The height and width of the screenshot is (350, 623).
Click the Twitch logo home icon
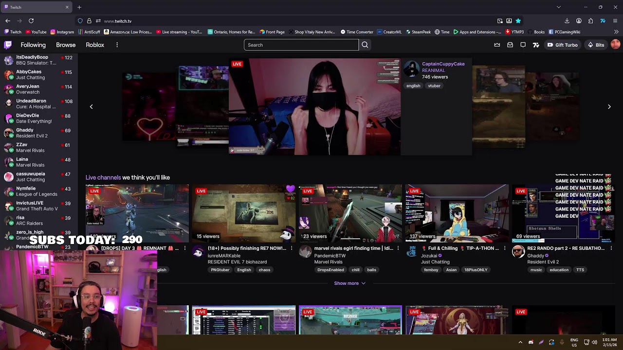pos(8,45)
